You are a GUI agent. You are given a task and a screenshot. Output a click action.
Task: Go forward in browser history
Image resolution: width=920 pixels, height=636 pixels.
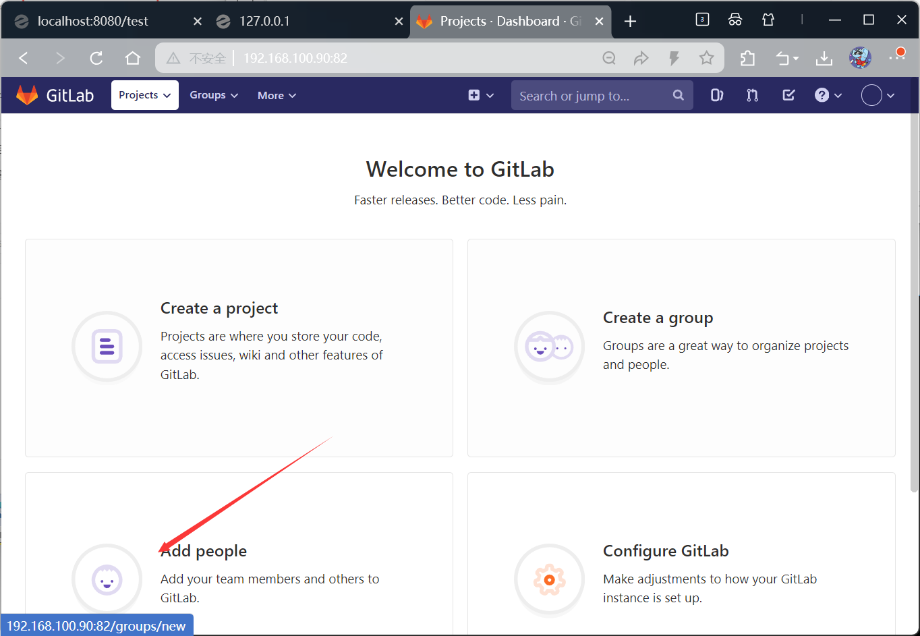pyautogui.click(x=60, y=58)
